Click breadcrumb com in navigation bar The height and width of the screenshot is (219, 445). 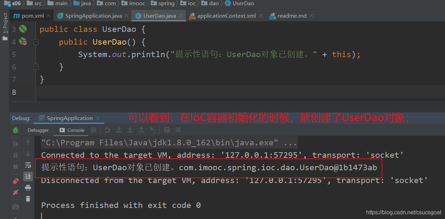(106, 3)
